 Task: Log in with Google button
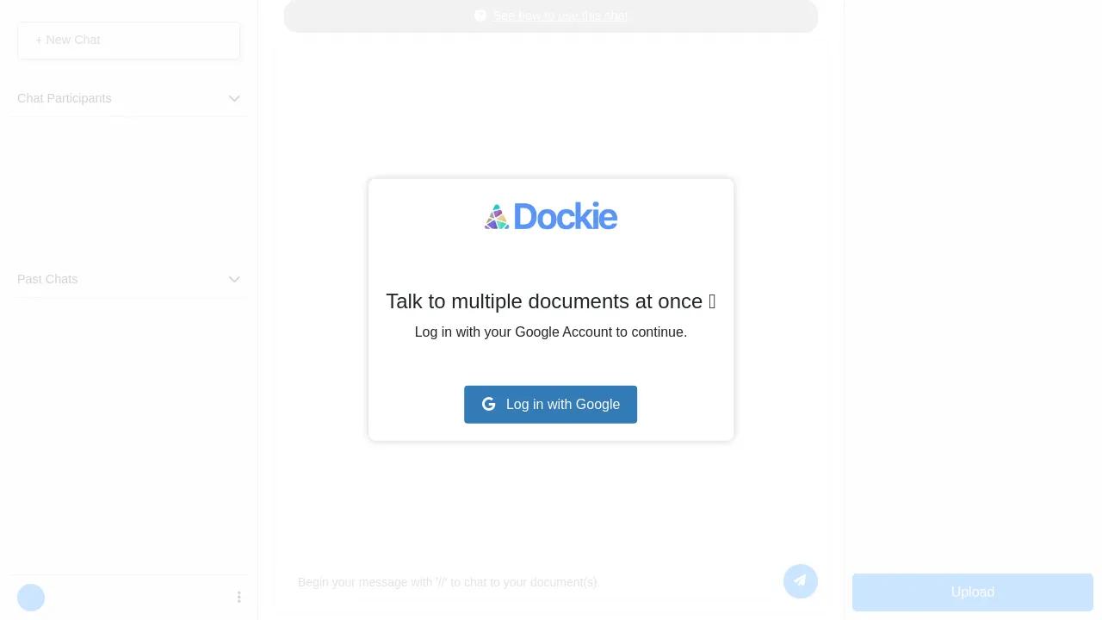pos(551,405)
